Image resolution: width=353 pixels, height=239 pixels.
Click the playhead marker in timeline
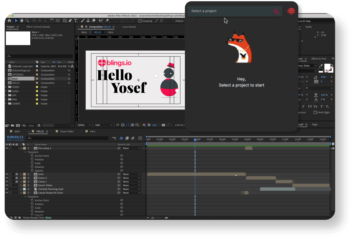(195, 140)
